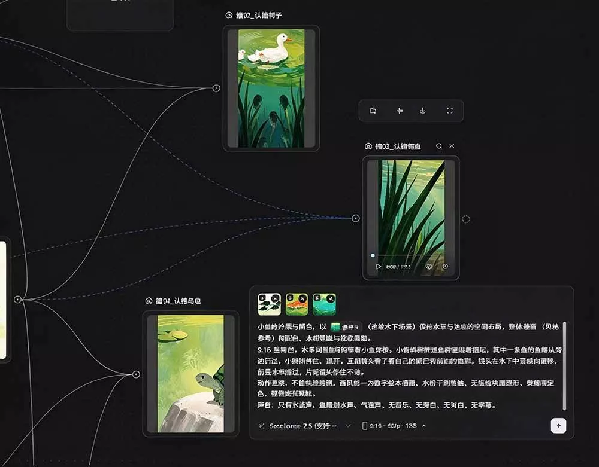Click the search icon beside the 03 node title

(439, 146)
